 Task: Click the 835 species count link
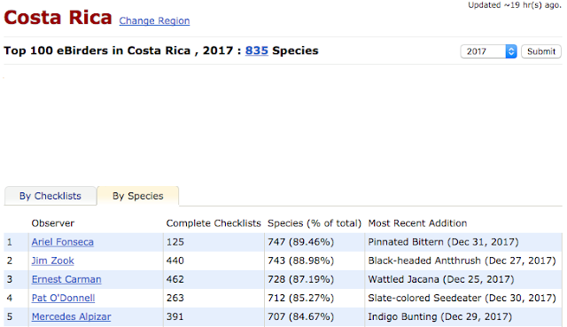pyautogui.click(x=257, y=51)
